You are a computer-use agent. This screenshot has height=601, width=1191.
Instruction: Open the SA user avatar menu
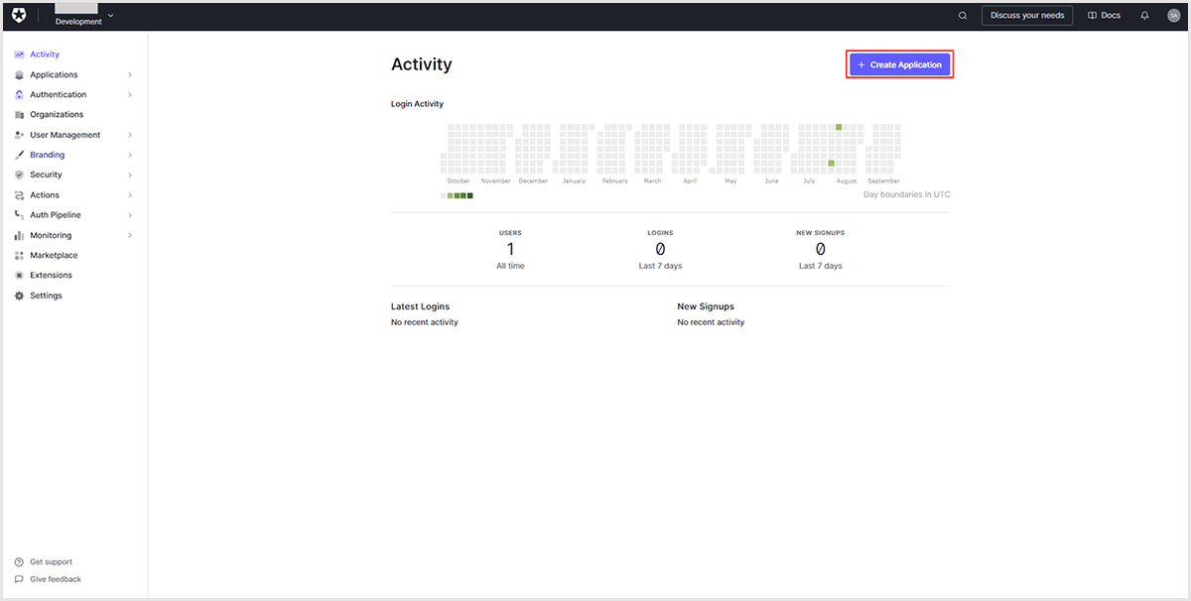(1173, 16)
